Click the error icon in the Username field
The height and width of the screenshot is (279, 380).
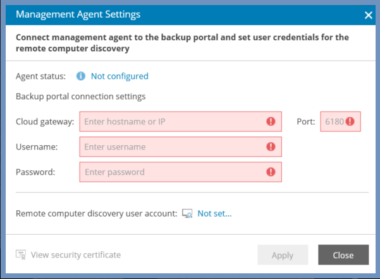tap(271, 146)
